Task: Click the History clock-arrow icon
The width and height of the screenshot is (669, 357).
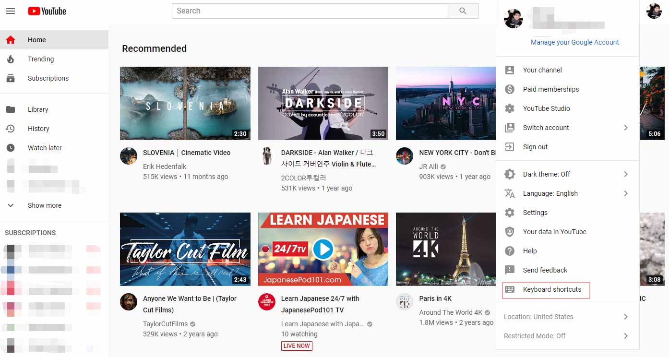Action: (x=11, y=129)
